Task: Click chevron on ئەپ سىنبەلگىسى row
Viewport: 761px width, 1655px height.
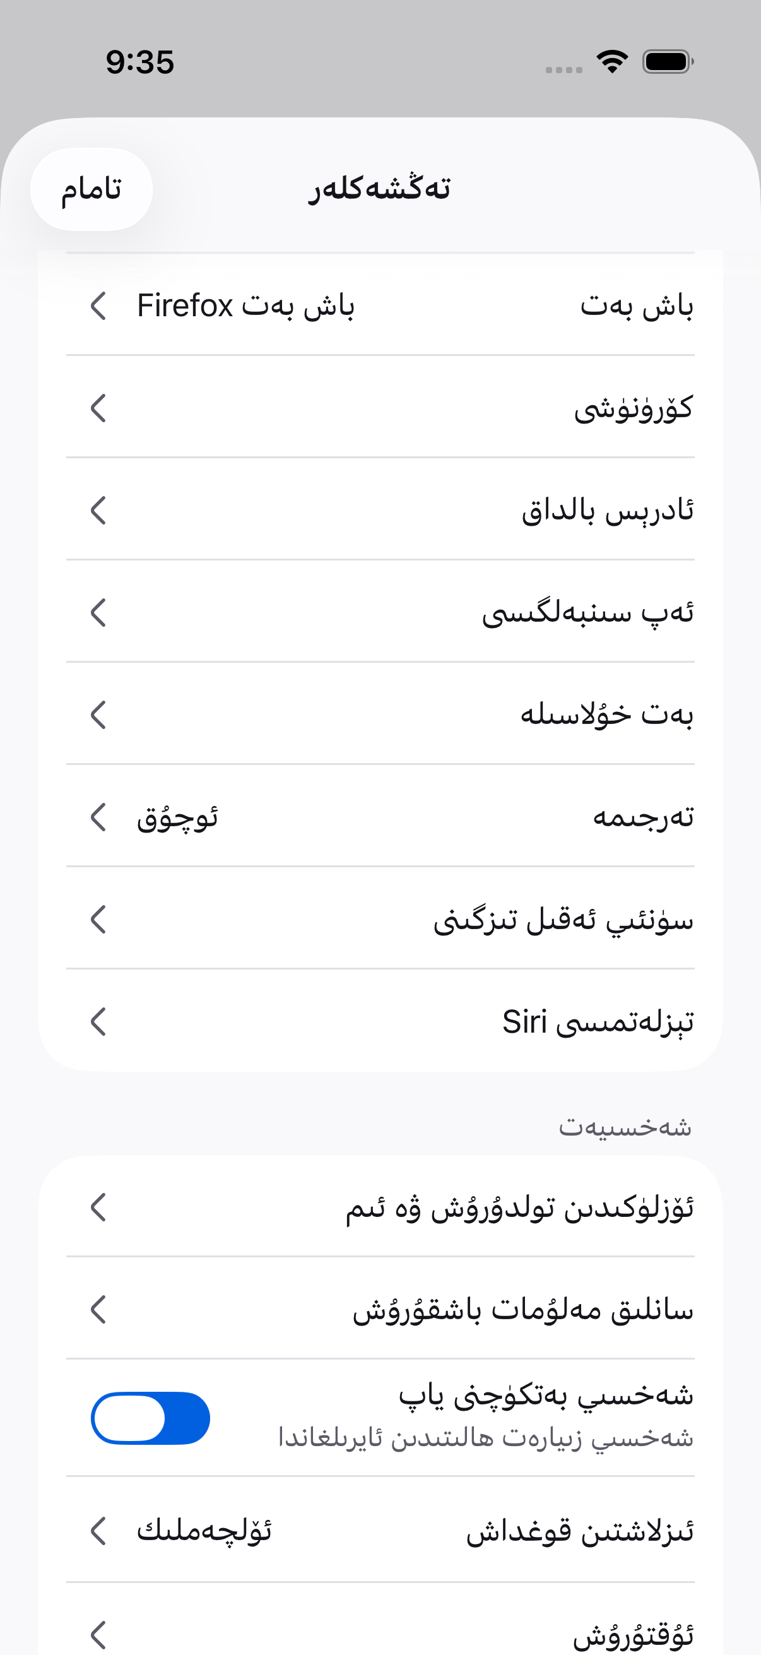Action: pyautogui.click(x=98, y=612)
